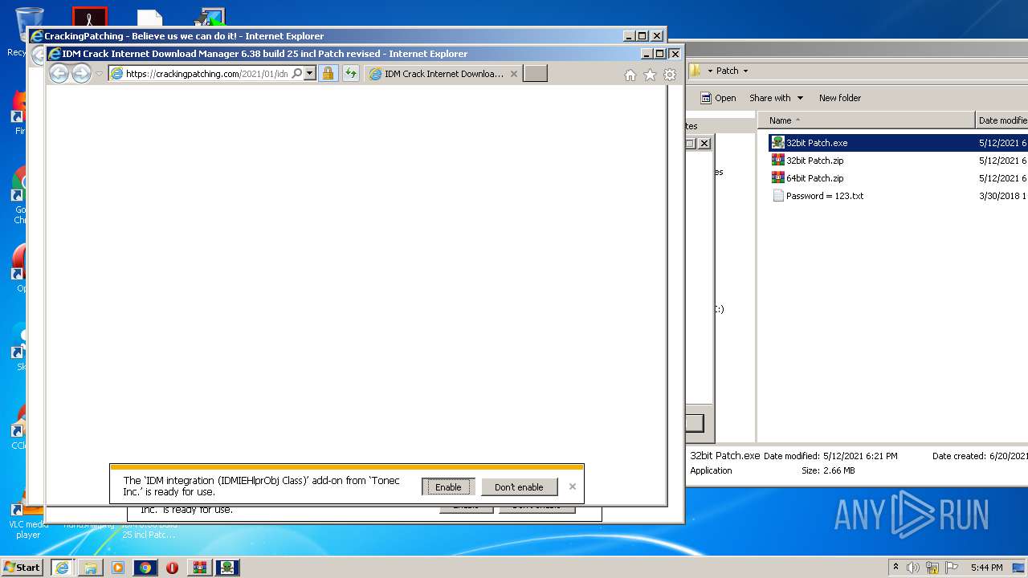This screenshot has height=578, width=1028.
Task: Enable the IDM integration add-on
Action: pos(448,487)
